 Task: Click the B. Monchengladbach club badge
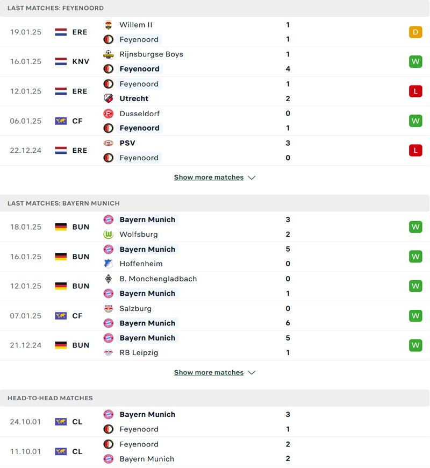pyautogui.click(x=109, y=279)
